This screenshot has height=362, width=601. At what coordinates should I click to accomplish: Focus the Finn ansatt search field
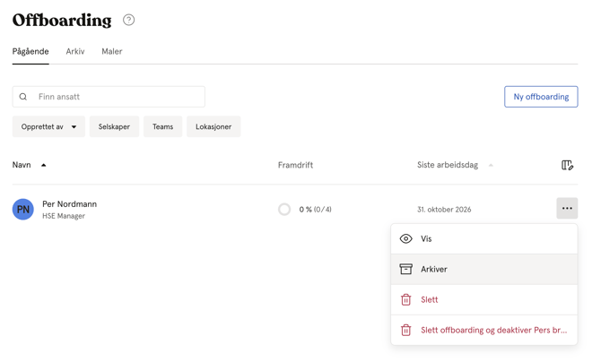(x=109, y=97)
